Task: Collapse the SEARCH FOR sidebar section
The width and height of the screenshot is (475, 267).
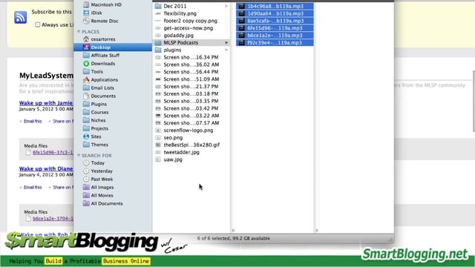Action: (79, 156)
